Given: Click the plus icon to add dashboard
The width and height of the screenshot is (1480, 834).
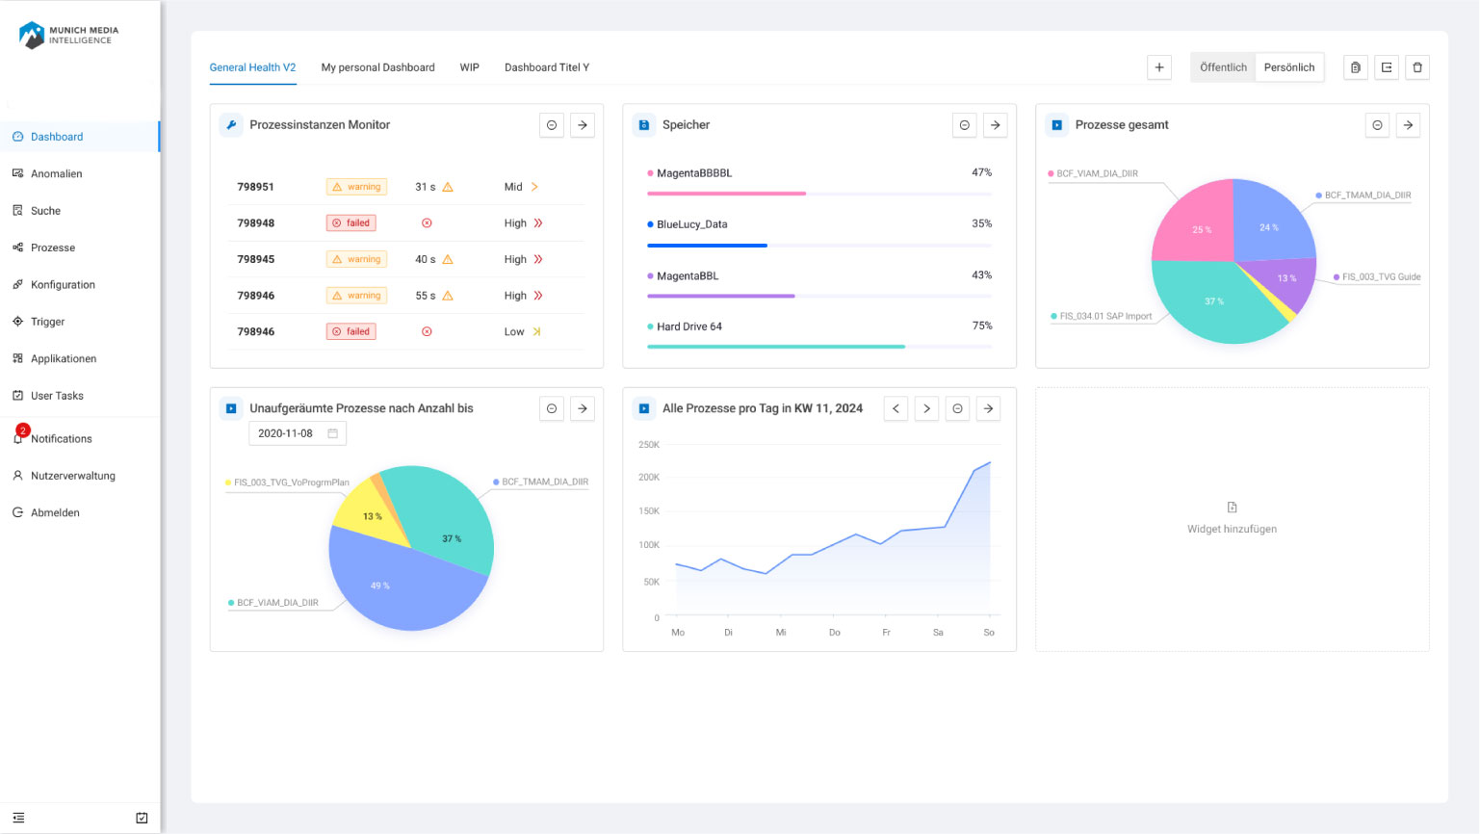Looking at the screenshot, I should [1159, 67].
